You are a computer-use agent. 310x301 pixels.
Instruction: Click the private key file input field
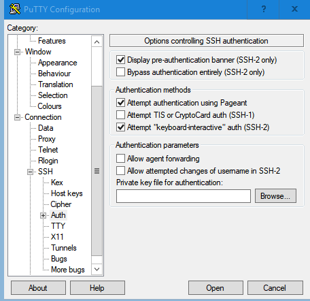(184, 196)
